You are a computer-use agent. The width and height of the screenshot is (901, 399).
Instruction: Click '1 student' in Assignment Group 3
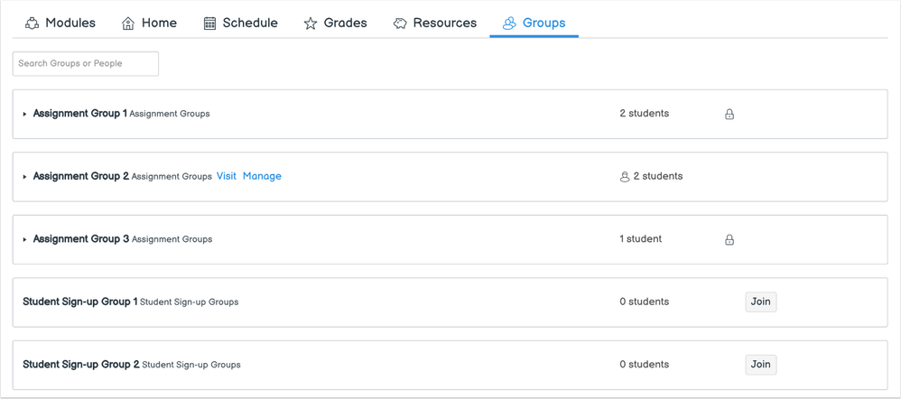pyautogui.click(x=641, y=238)
